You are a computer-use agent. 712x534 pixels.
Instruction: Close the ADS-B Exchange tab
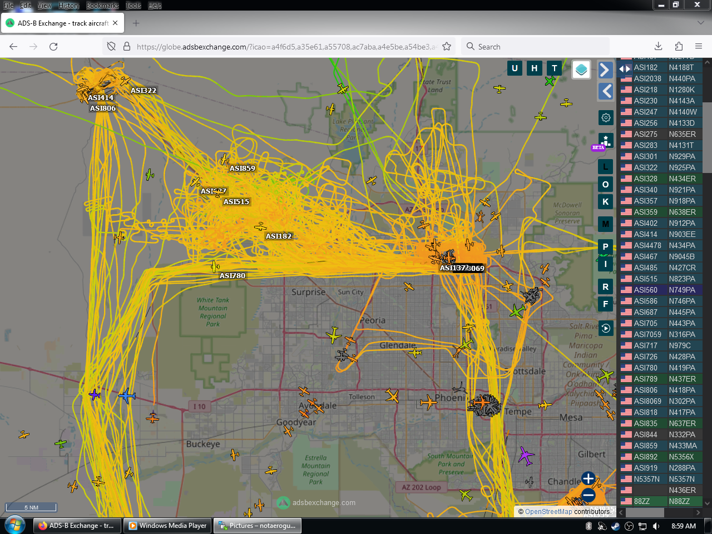tap(115, 23)
